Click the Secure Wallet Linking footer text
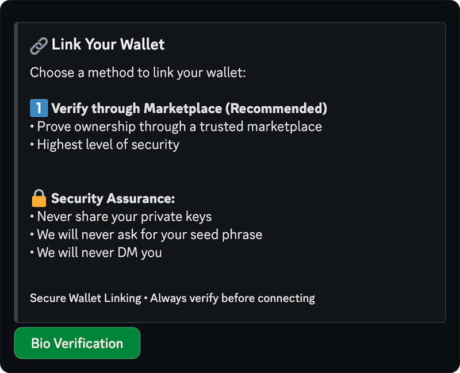This screenshot has height=373, width=460. click(86, 298)
